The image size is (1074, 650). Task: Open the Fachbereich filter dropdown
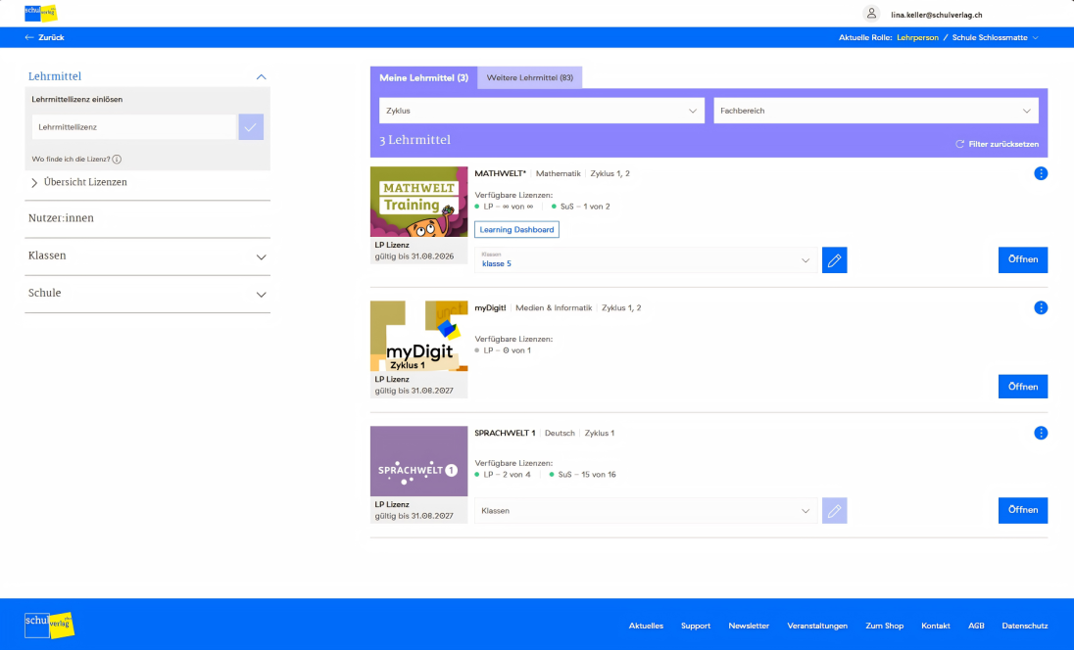click(875, 111)
